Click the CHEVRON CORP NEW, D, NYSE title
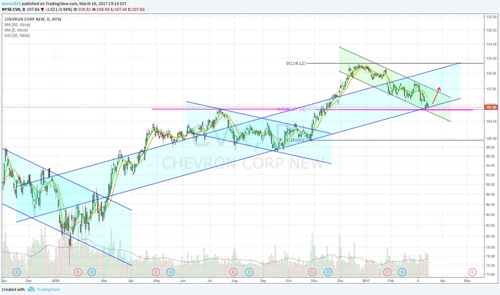500x295 pixels. [x=33, y=19]
